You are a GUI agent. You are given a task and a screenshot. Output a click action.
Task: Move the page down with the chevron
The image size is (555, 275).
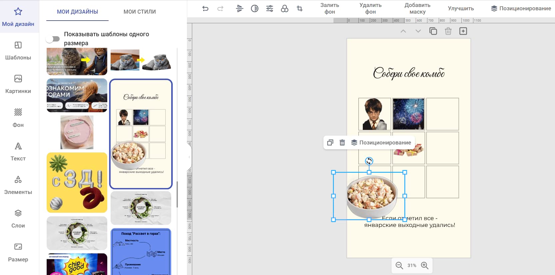[418, 31]
